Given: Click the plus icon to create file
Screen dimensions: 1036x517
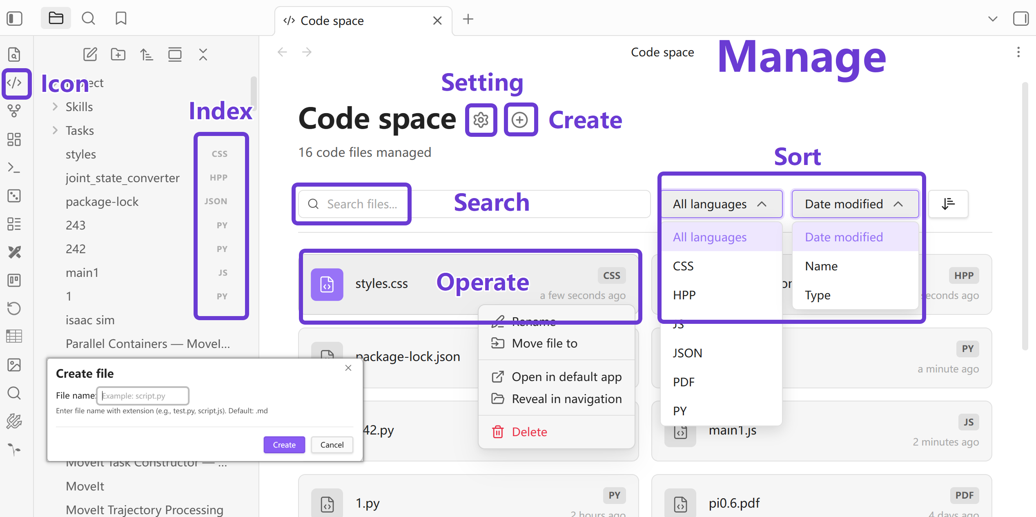Looking at the screenshot, I should (x=520, y=120).
